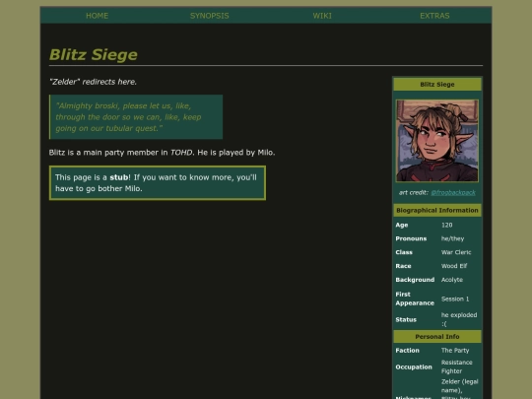Click the Status value he exploded
This screenshot has width=532, height=399.
click(459, 319)
